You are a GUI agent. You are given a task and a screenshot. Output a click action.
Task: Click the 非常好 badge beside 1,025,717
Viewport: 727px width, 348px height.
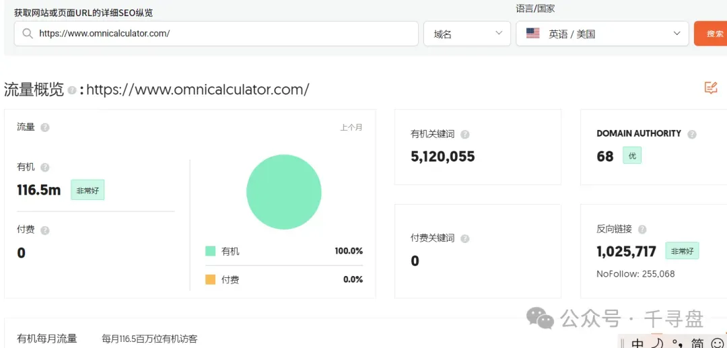tap(682, 250)
